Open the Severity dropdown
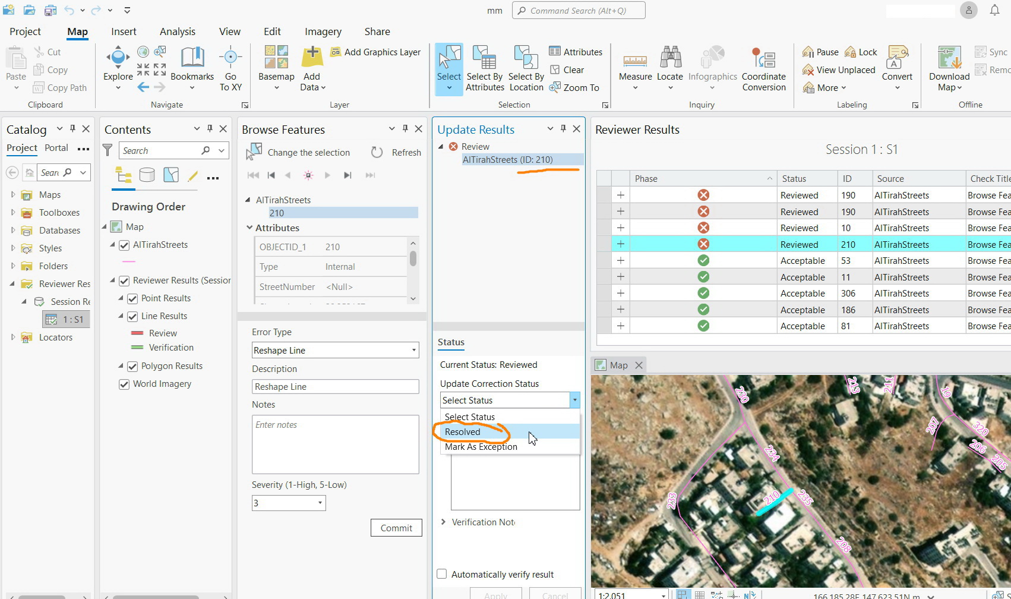This screenshot has width=1011, height=599. tap(318, 503)
